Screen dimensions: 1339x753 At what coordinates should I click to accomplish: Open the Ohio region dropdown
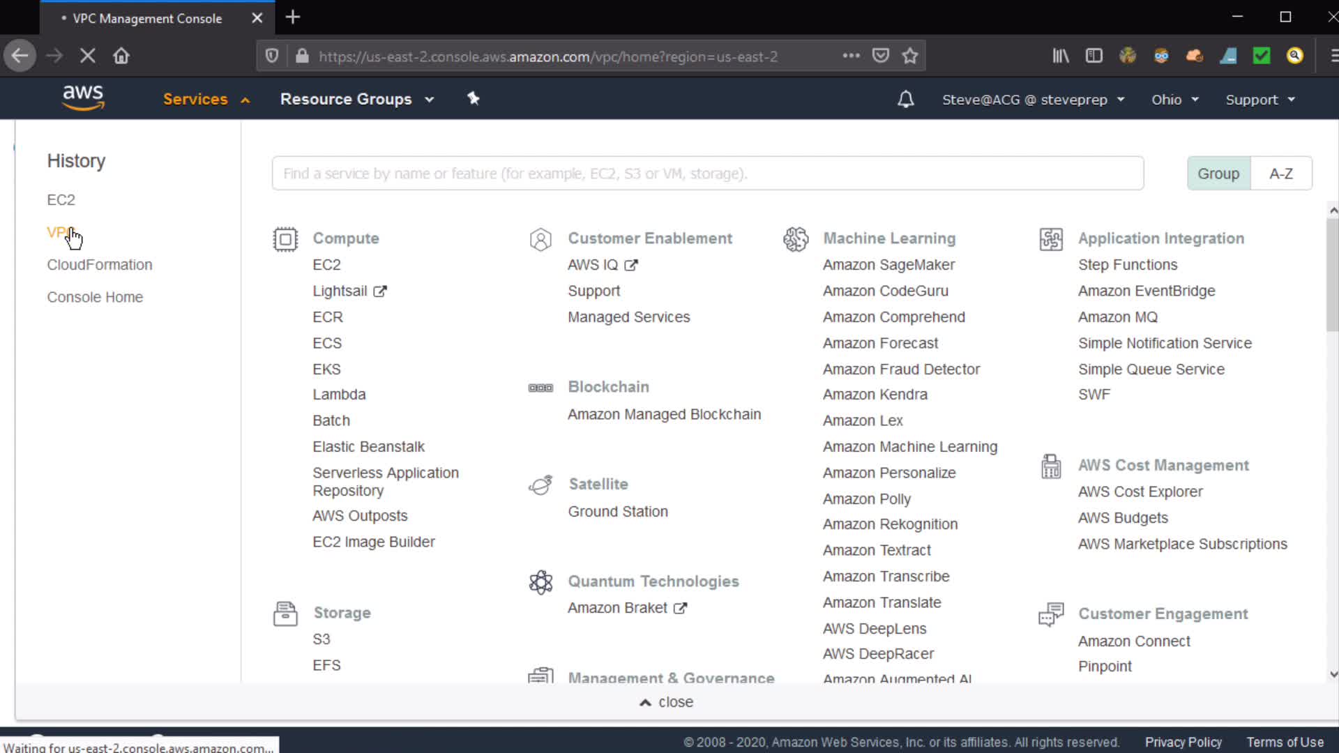coord(1175,100)
